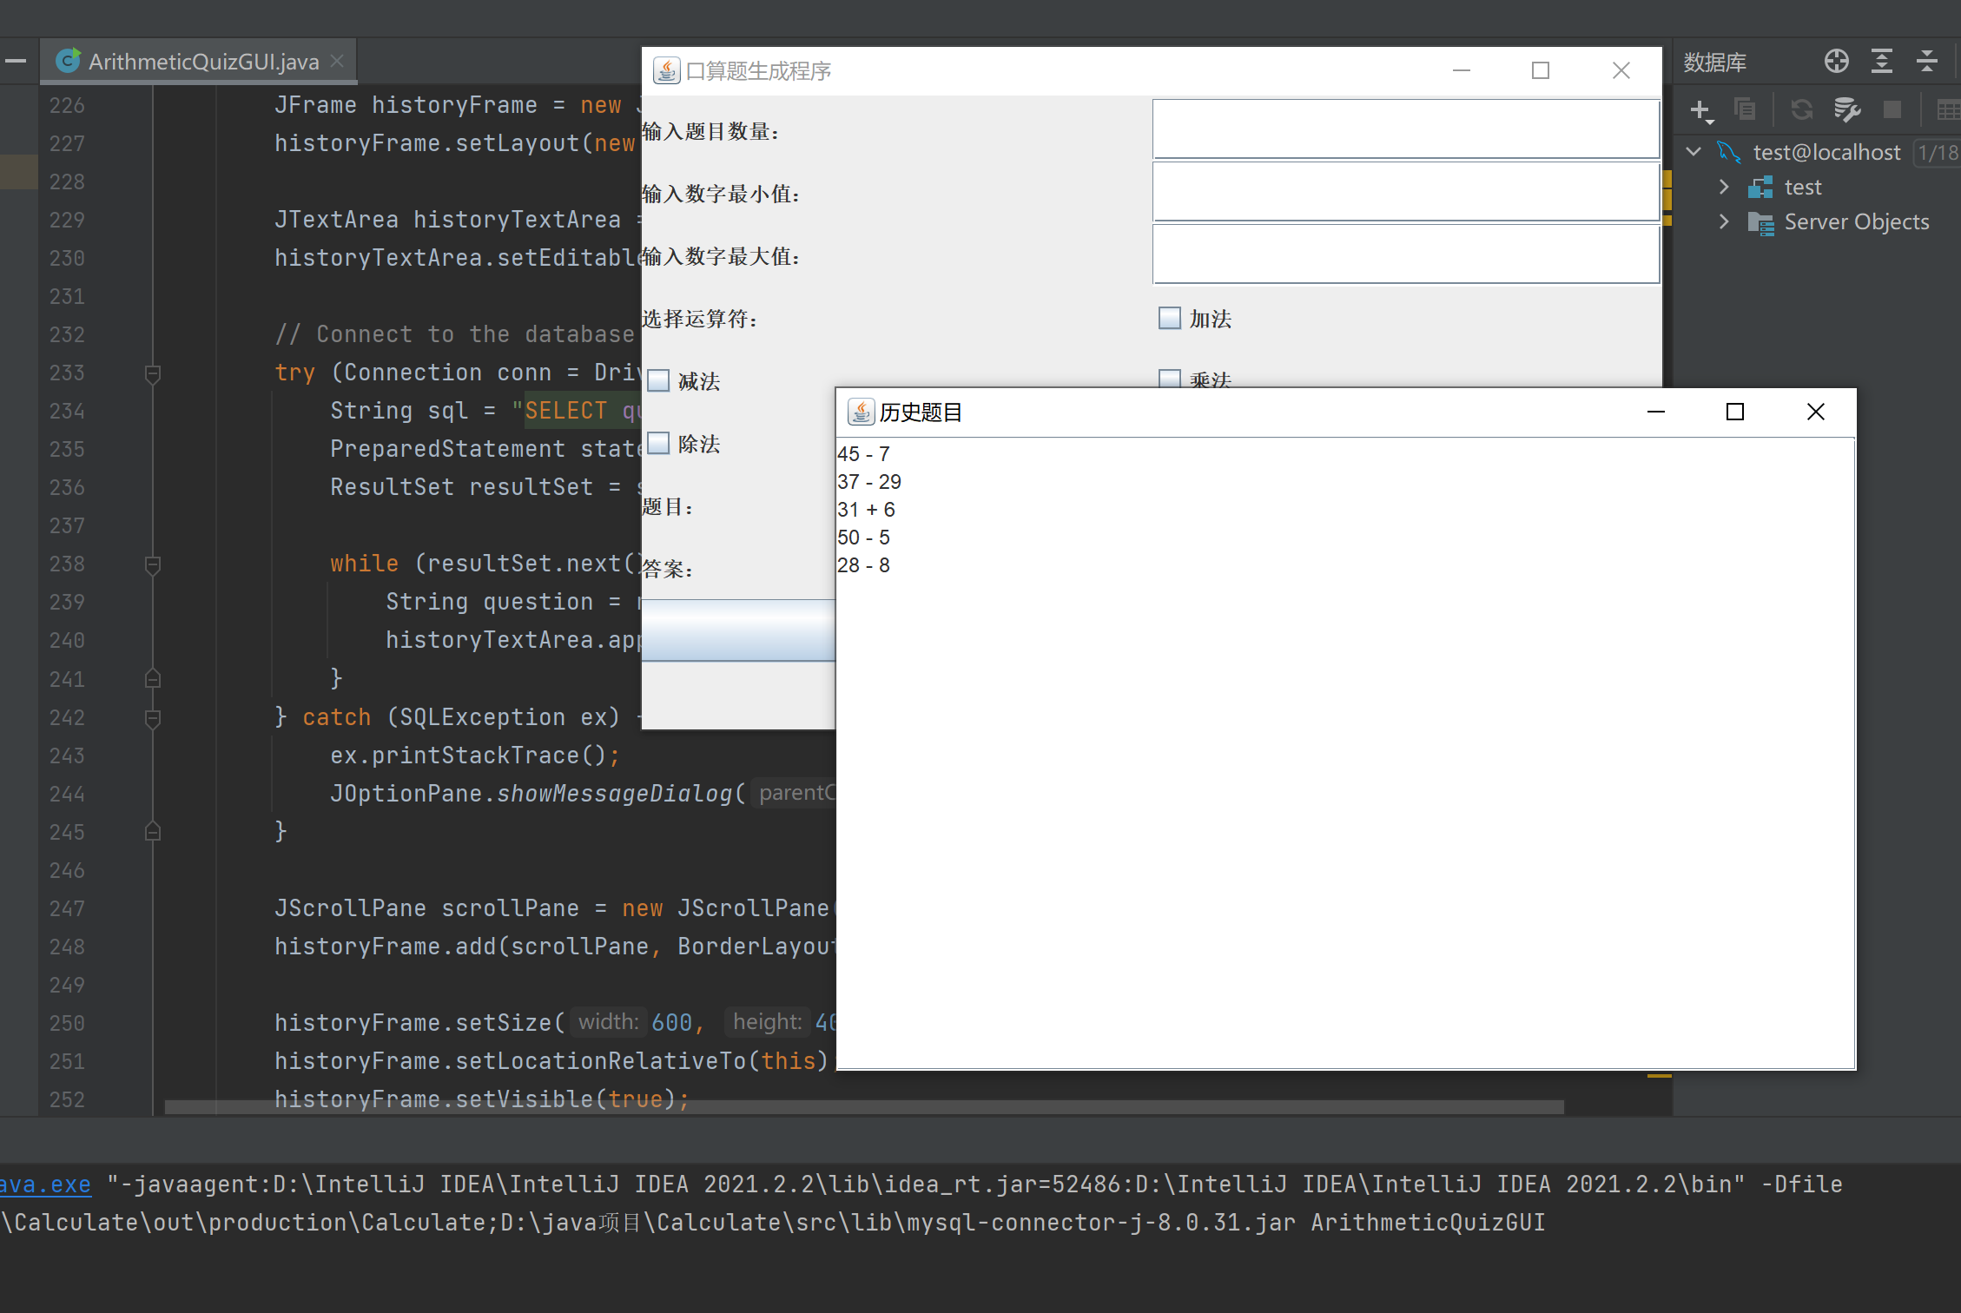Select the ArithmeticQuizGUI.java editor tab
The height and width of the screenshot is (1313, 1961).
pos(202,62)
